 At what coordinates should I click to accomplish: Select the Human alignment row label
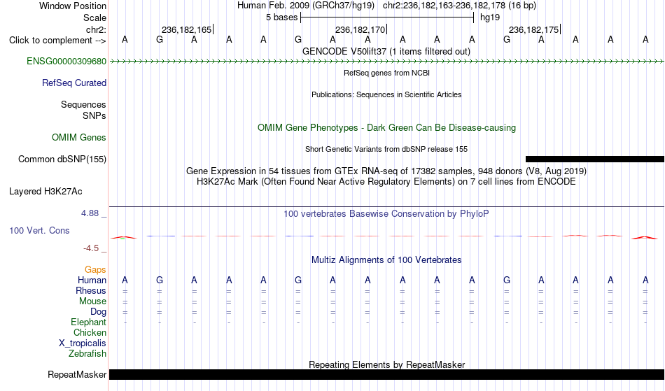(92, 280)
